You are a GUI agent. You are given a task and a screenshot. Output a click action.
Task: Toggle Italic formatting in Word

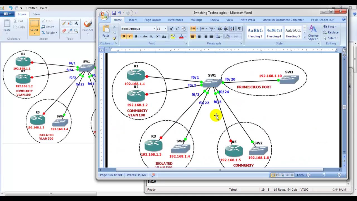tap(129, 36)
